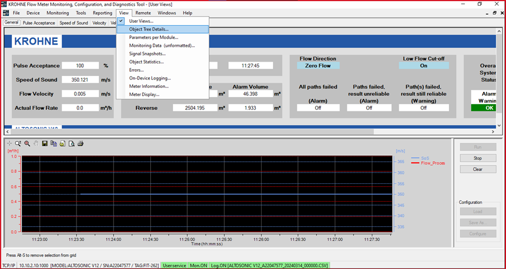Viewport: 506px width, 269px height.
Task: Click the Configure button
Action: point(478,234)
